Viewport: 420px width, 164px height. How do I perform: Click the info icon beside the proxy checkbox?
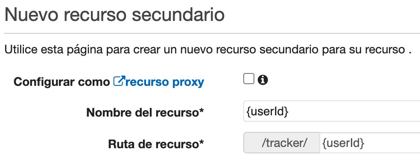(x=263, y=79)
